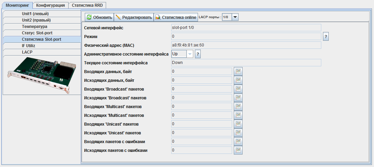Image resolution: width=374 pixels, height=167 pixels.
Task: Go to Unit1 (левый) section
Action: pos(35,14)
